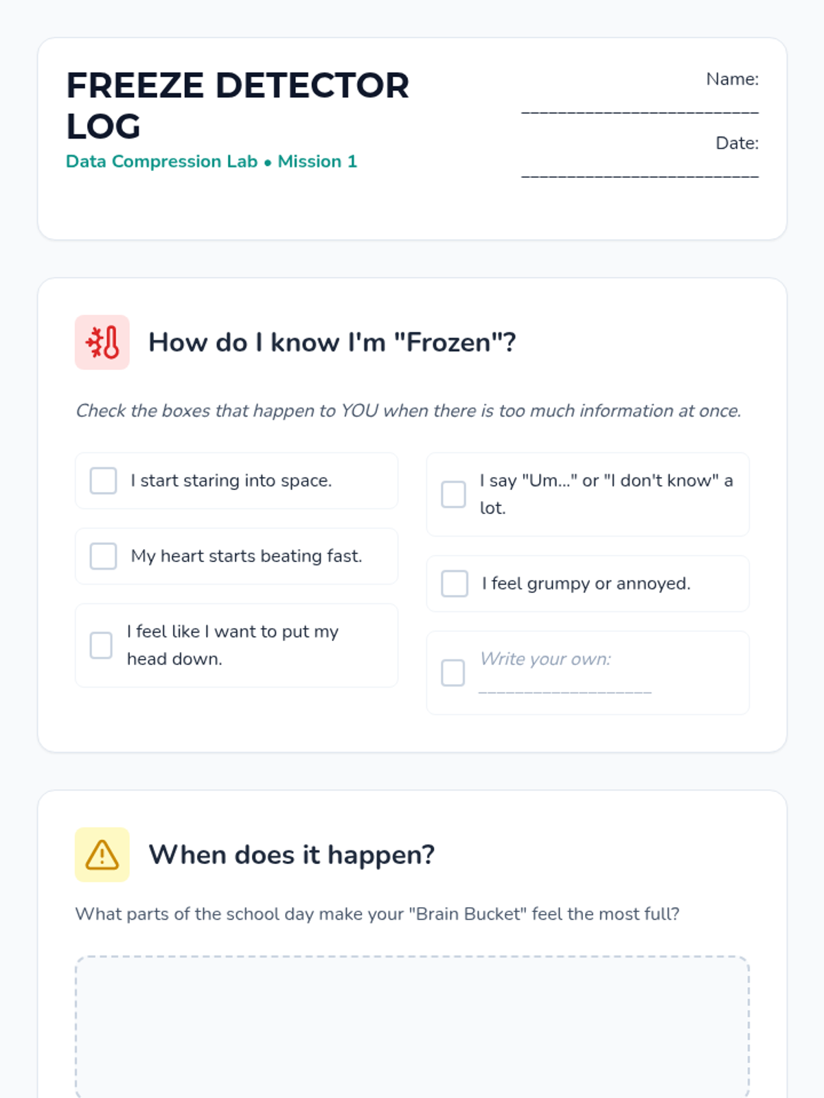Viewport: 824px width, 1098px height.
Task: Click the "I start staring into space" label text
Action: 231,480
